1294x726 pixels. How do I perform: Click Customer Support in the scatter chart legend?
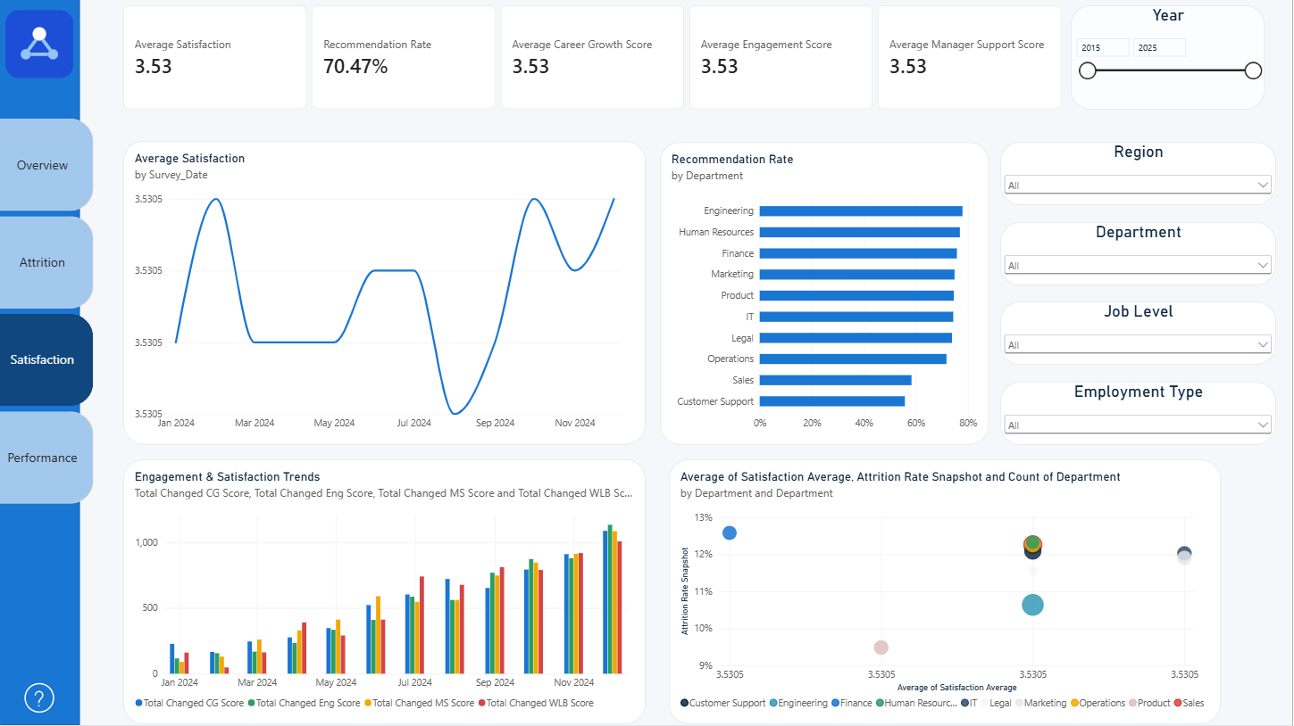point(722,703)
